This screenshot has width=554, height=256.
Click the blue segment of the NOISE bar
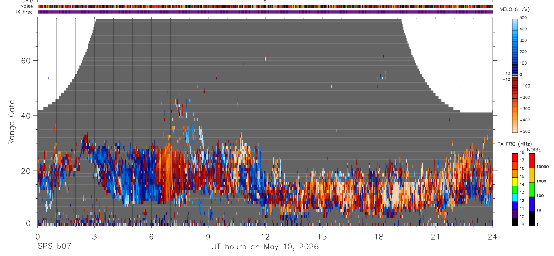[531, 204]
